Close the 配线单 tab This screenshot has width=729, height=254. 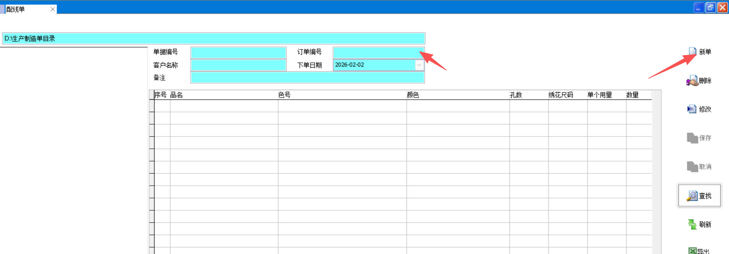(53, 9)
